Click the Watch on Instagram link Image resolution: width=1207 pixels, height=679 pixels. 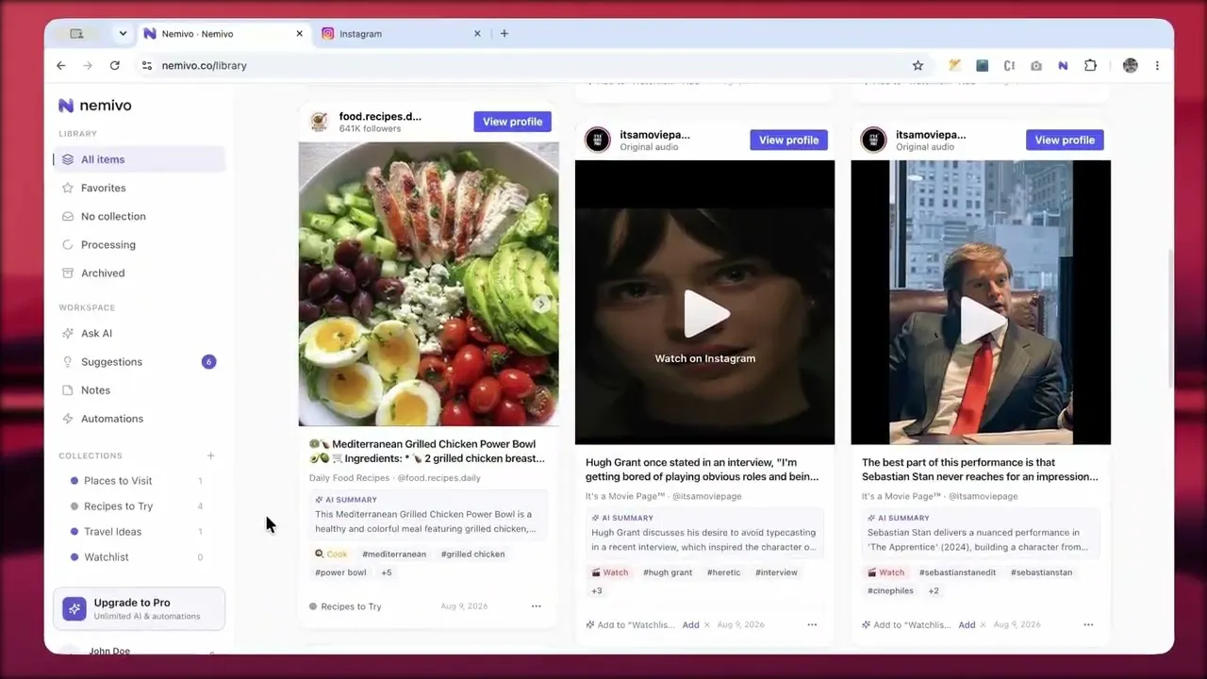point(705,358)
